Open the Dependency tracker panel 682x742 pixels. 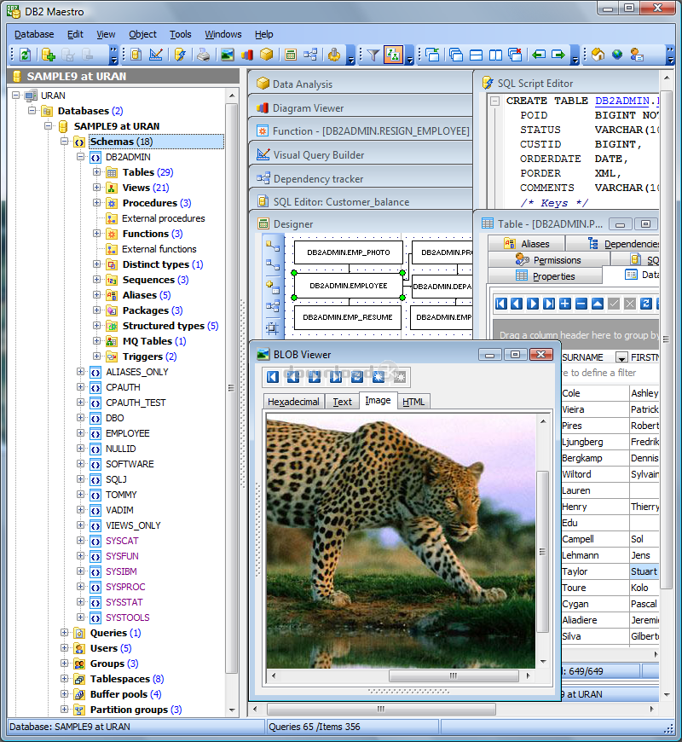click(x=317, y=179)
